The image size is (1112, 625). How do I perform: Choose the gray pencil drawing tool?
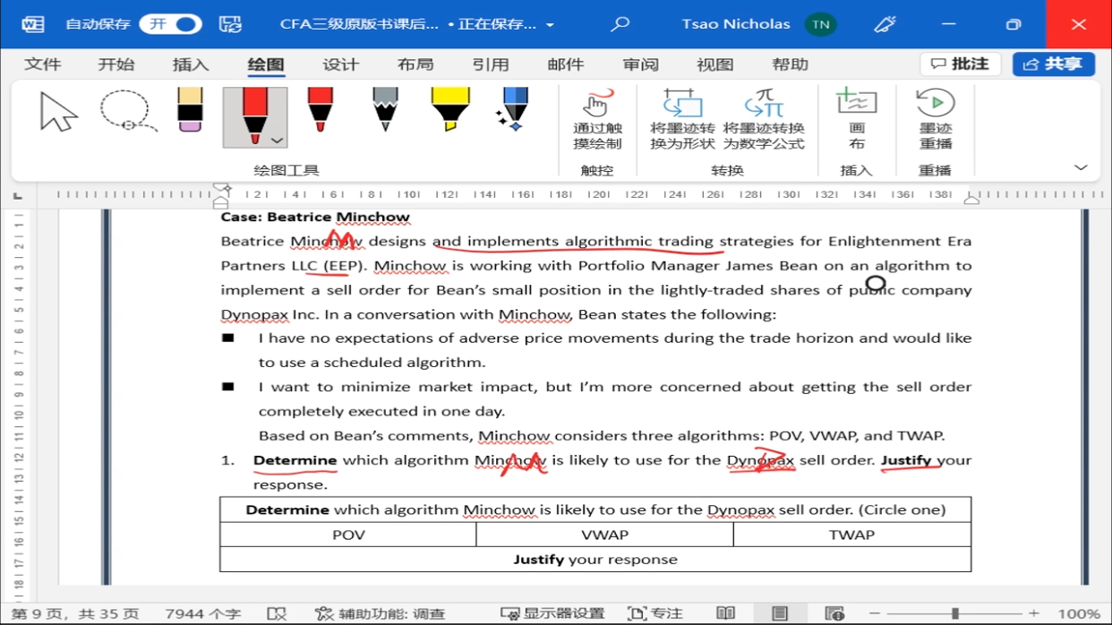coord(385,111)
